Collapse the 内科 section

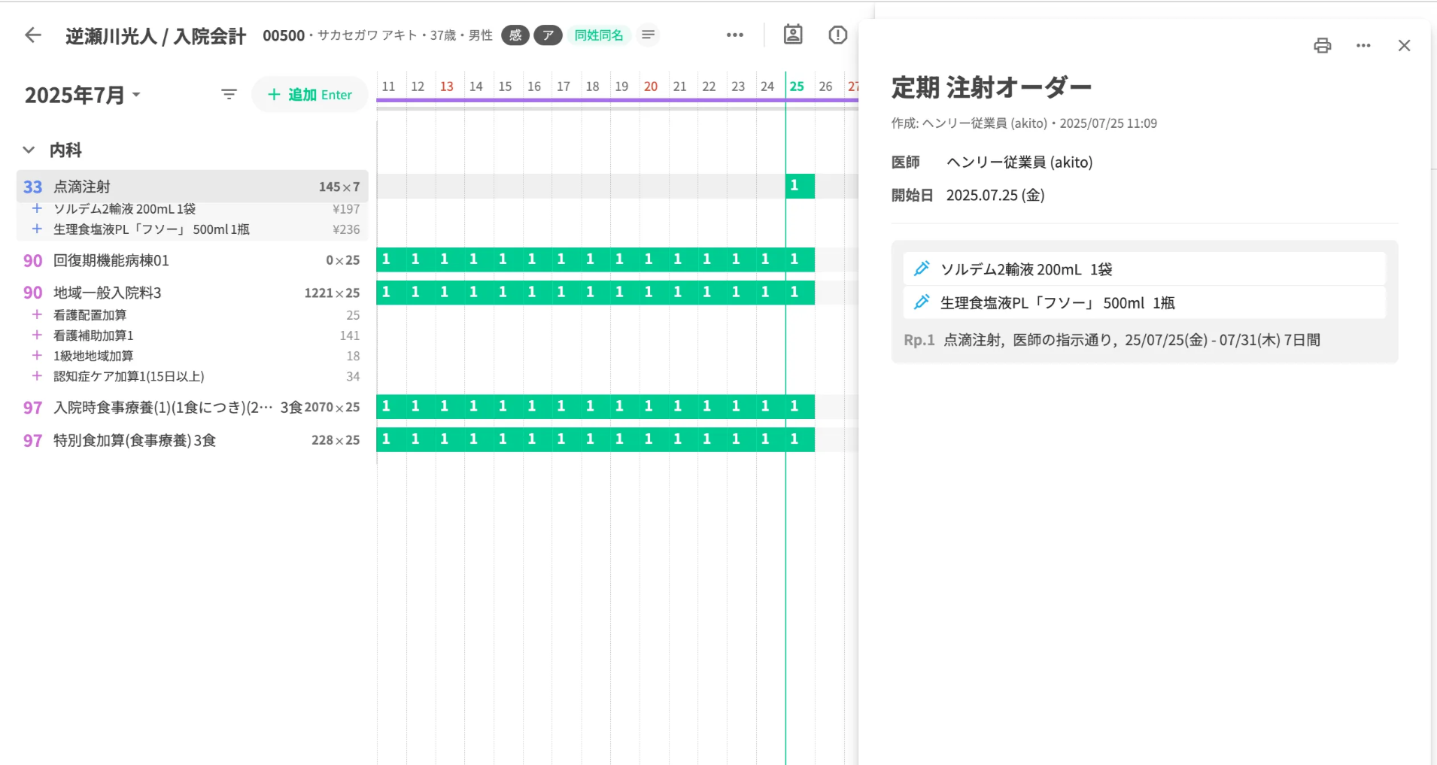click(29, 150)
